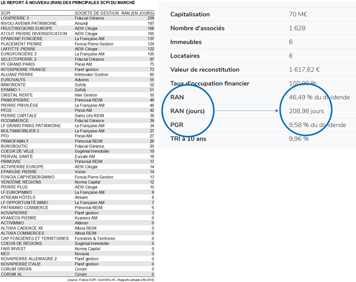
Task: Click PRIMOFAMILY in the table
Action: point(15,141)
